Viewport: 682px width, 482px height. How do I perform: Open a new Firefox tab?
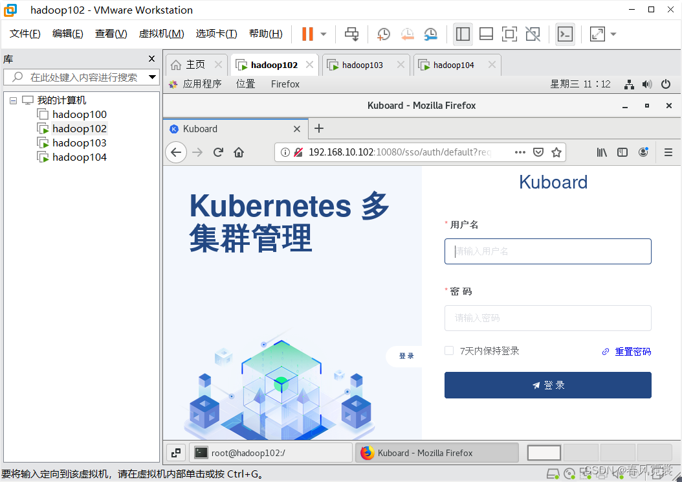(319, 128)
